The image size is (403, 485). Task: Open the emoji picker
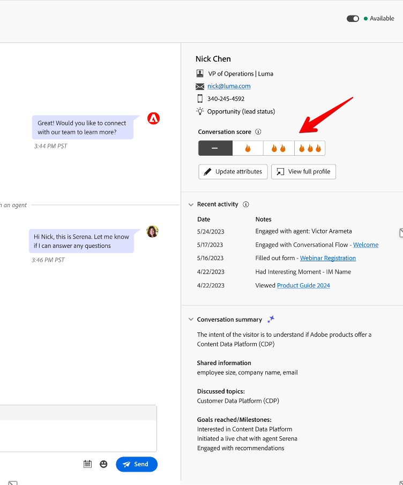[x=103, y=464]
